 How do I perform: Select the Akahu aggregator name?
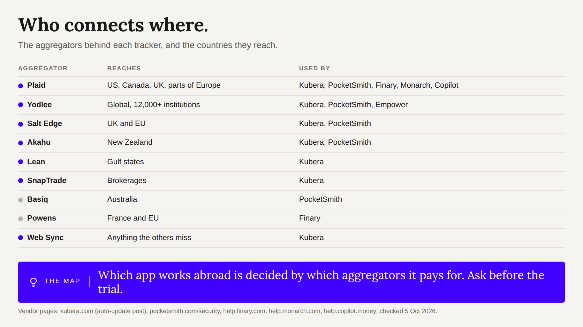click(39, 142)
